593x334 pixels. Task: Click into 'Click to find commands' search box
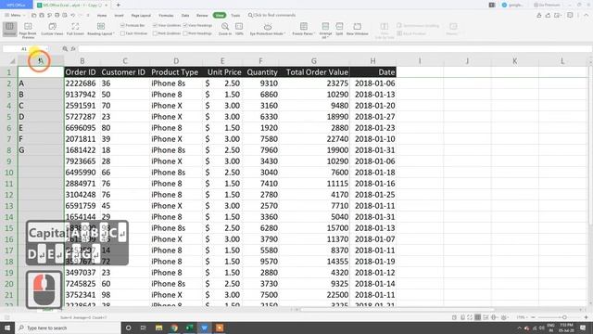pos(271,15)
